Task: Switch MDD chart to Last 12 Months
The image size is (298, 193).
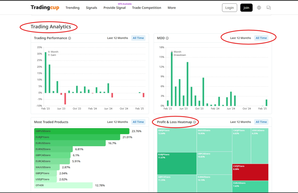Action: tap(240, 38)
